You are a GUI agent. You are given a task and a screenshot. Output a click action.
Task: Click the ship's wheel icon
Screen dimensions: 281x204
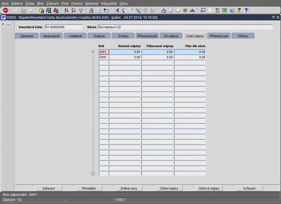pos(185,11)
